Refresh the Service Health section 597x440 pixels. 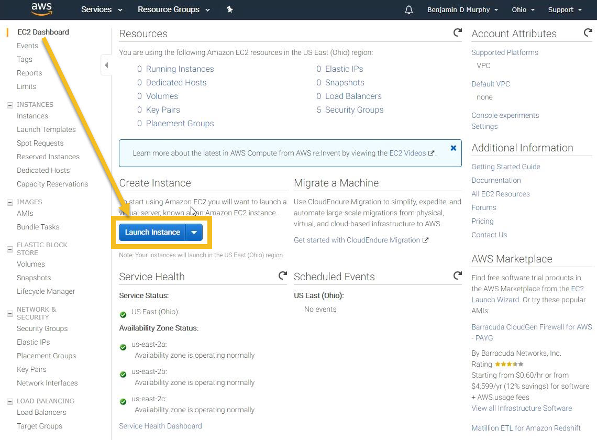click(x=282, y=276)
